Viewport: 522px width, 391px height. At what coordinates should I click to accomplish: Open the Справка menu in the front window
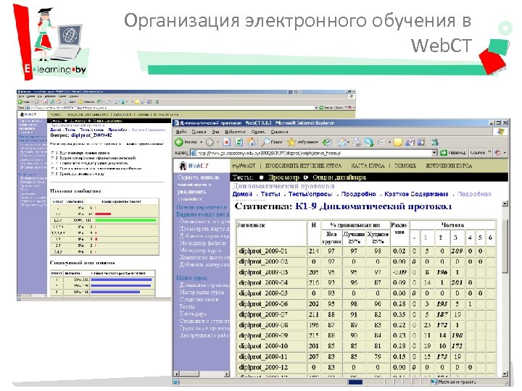[x=279, y=132]
